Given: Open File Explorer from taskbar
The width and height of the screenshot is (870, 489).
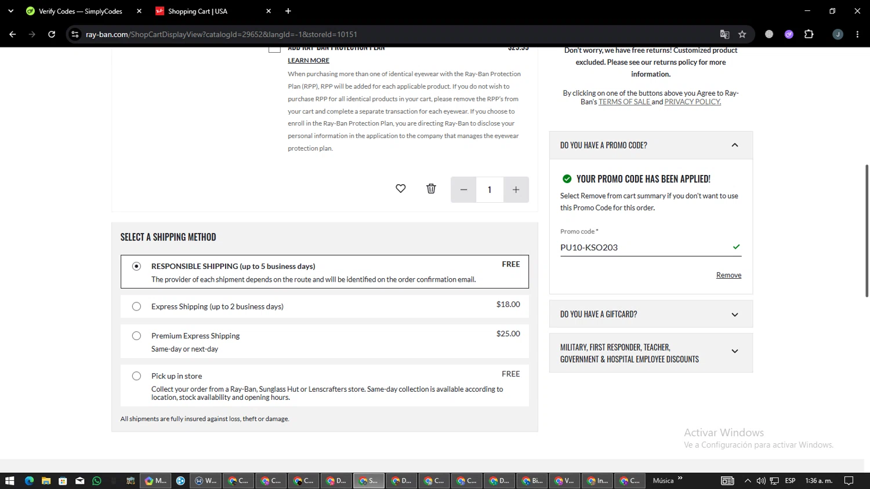Looking at the screenshot, I should click(46, 481).
